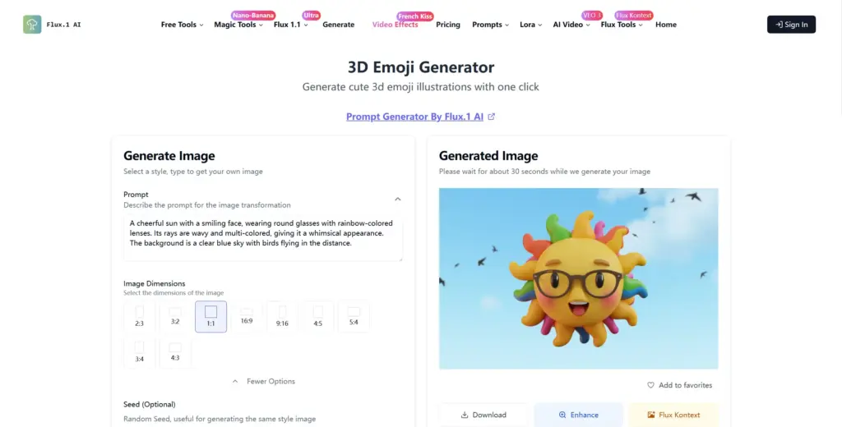Click the Flux.1 AI logo icon
Viewport: 842px width, 427px height.
(32, 25)
